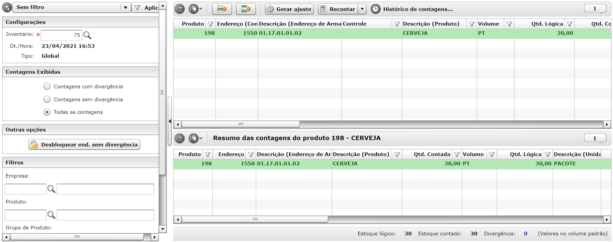Click left panel horizontal scroll right arrow
Screen dimensions: 613x242
tap(155, 237)
